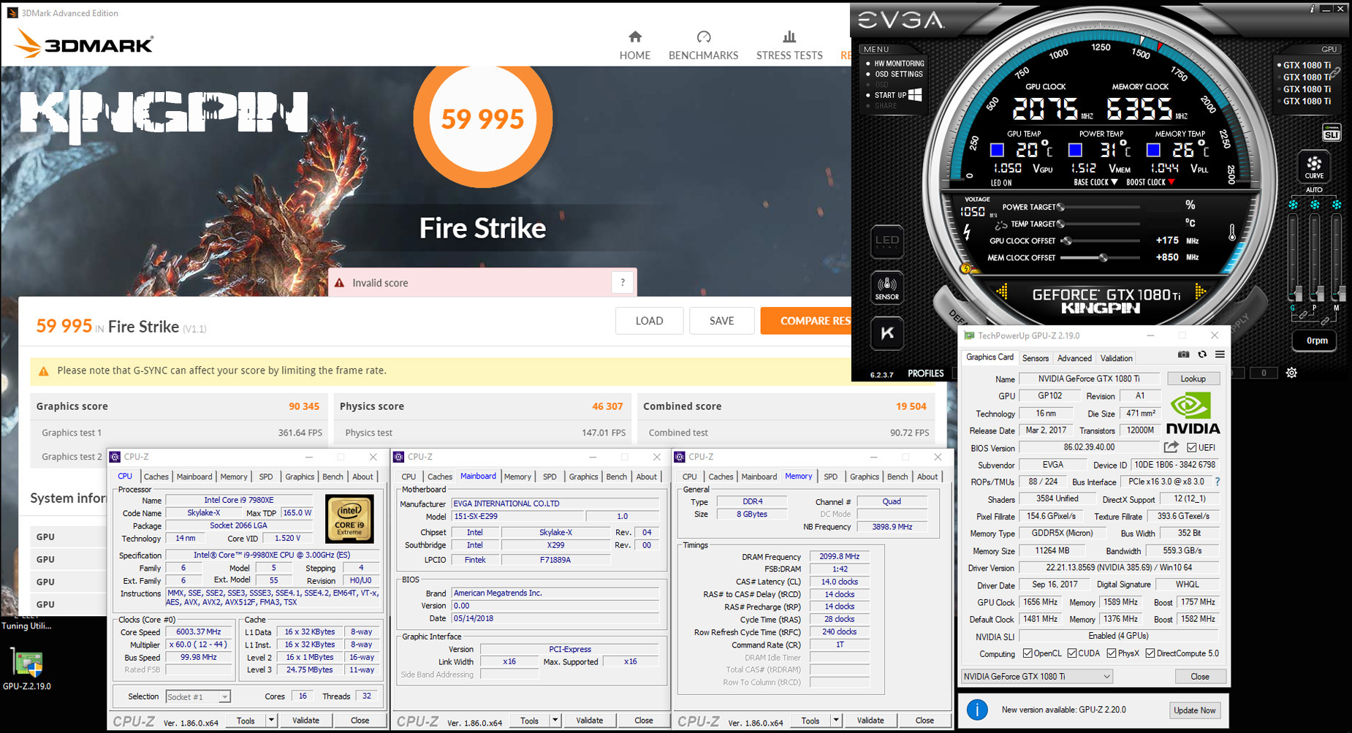Click Validate in first CPU-Z window
Viewport: 1352px width, 733px height.
coord(305,721)
